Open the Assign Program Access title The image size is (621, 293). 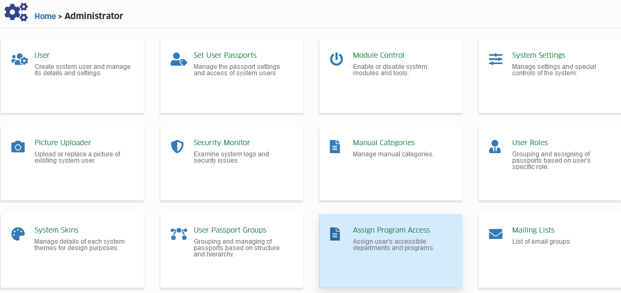click(x=391, y=230)
